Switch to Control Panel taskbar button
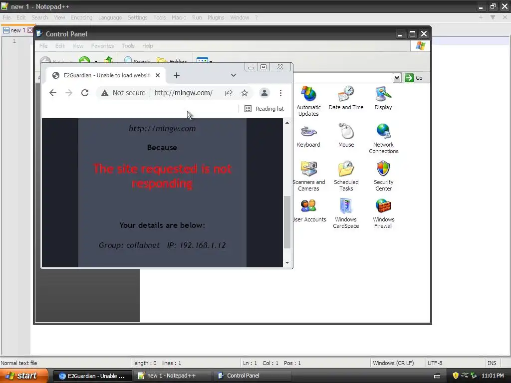 pyautogui.click(x=252, y=376)
